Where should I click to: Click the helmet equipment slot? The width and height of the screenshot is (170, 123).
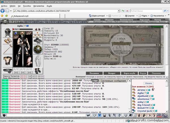click(x=8, y=32)
